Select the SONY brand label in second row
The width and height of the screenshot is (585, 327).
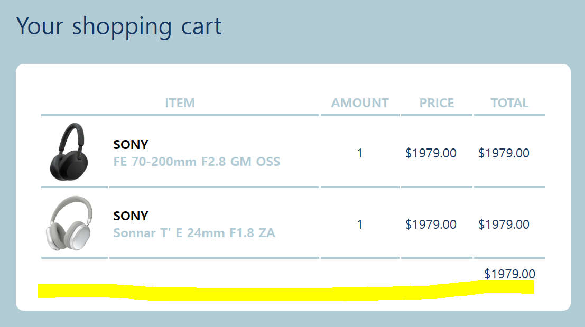131,216
